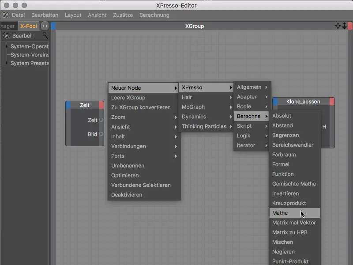Create an Abstand node
Image resolution: width=353 pixels, height=265 pixels.
[294, 125]
